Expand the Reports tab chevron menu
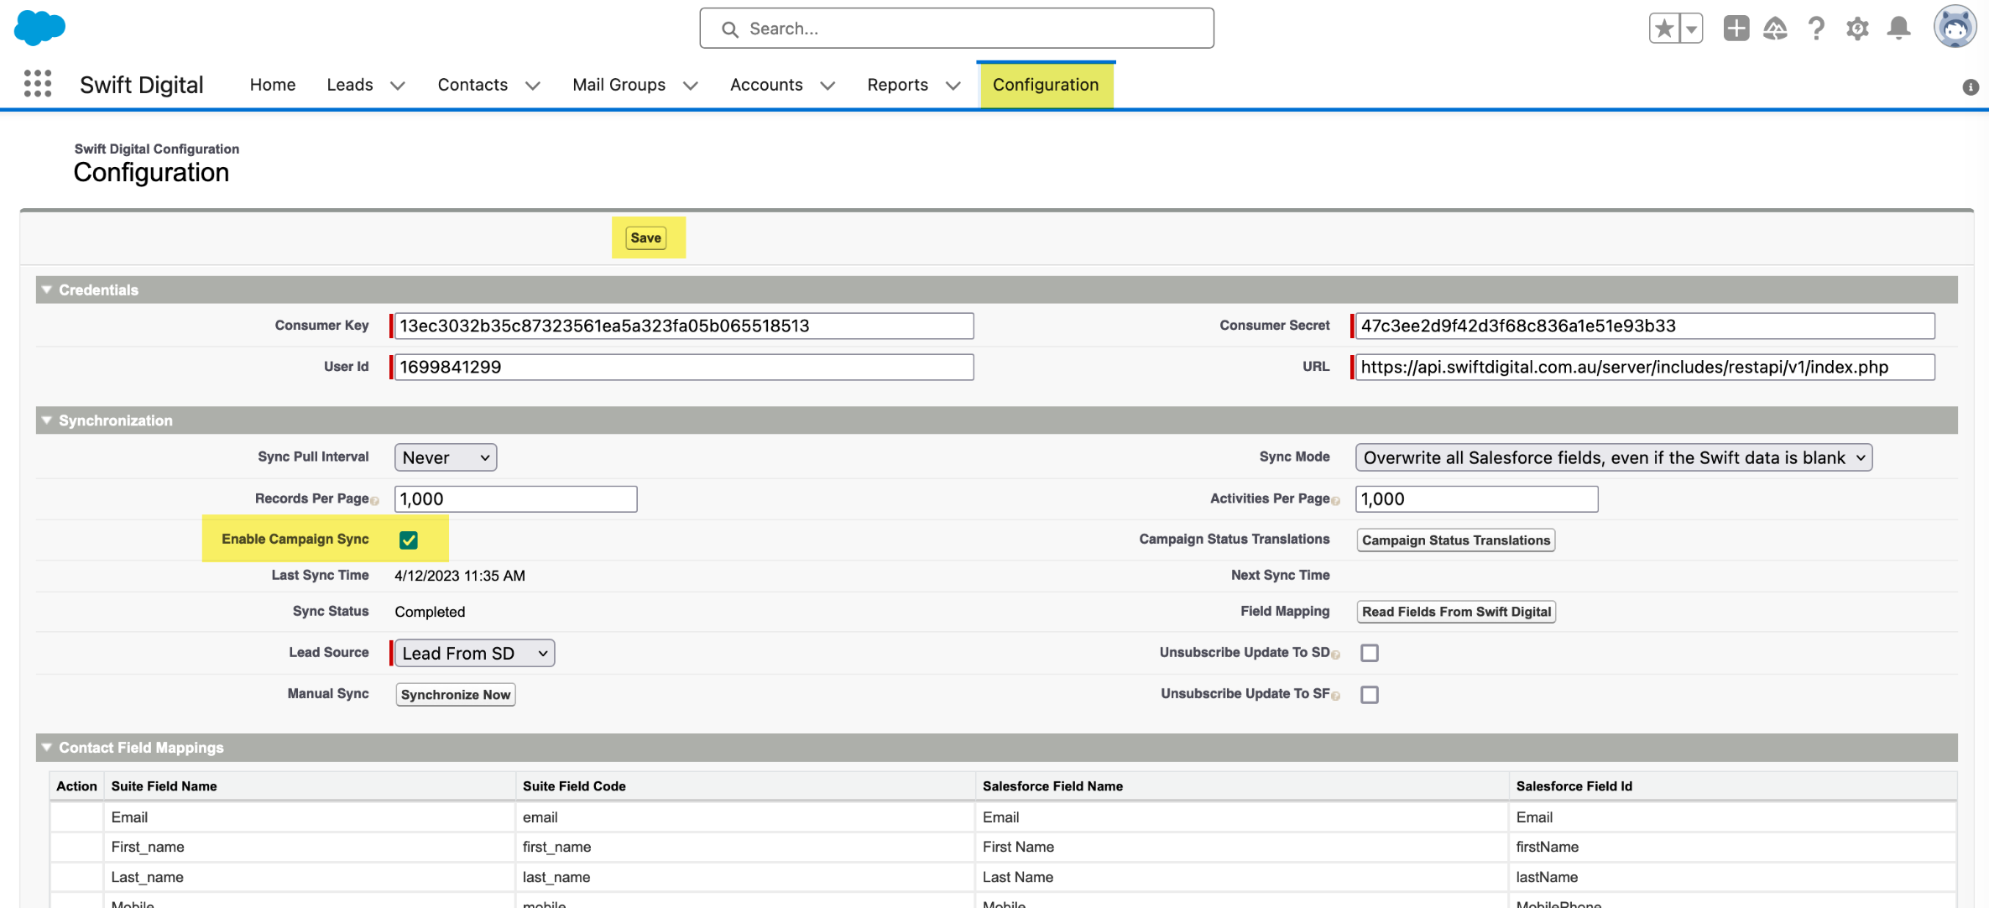The height and width of the screenshot is (908, 1989). point(953,86)
